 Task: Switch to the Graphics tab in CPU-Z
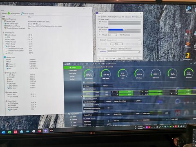[x=128, y=17]
